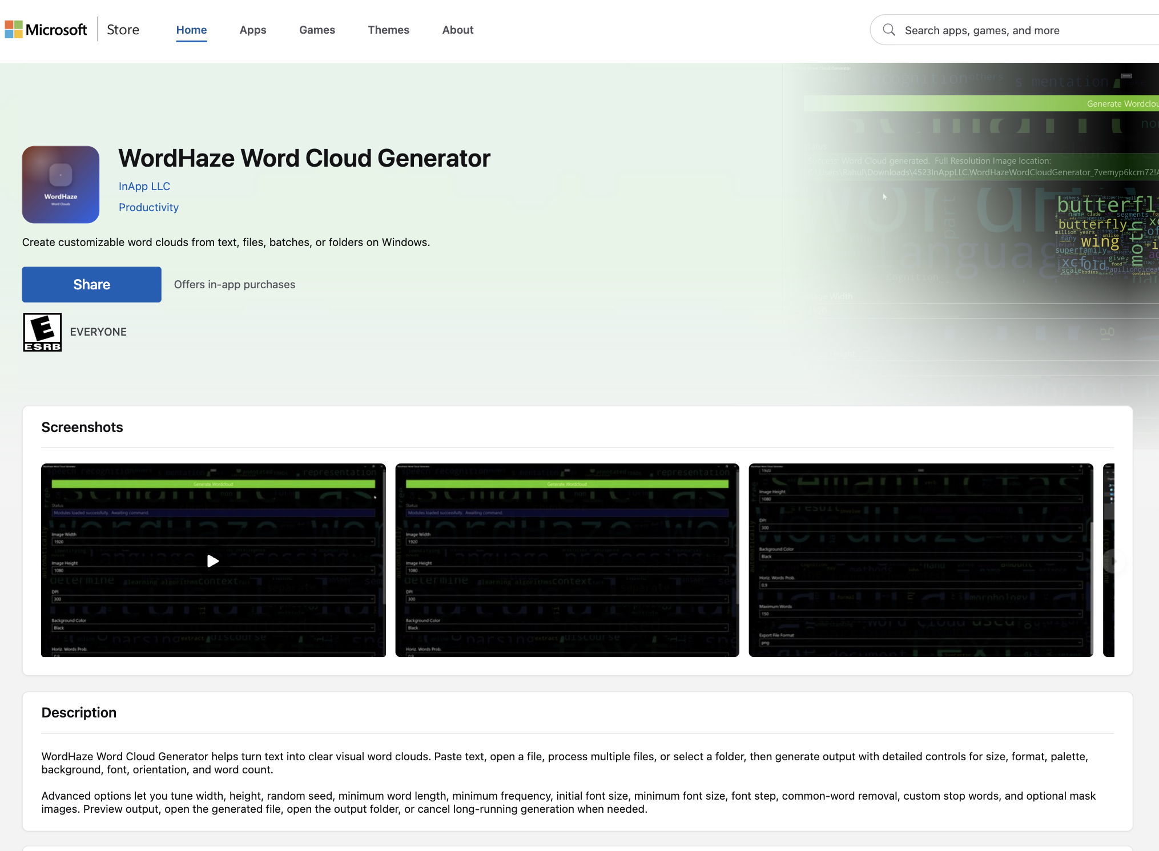Click the next screenshots arrow

(1114, 562)
